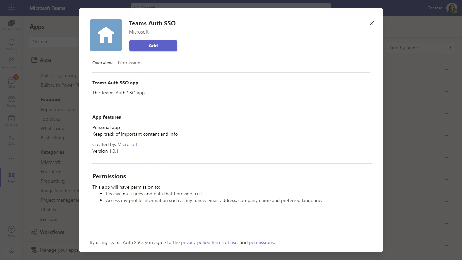Click the app launcher waffle icon

pos(11,8)
